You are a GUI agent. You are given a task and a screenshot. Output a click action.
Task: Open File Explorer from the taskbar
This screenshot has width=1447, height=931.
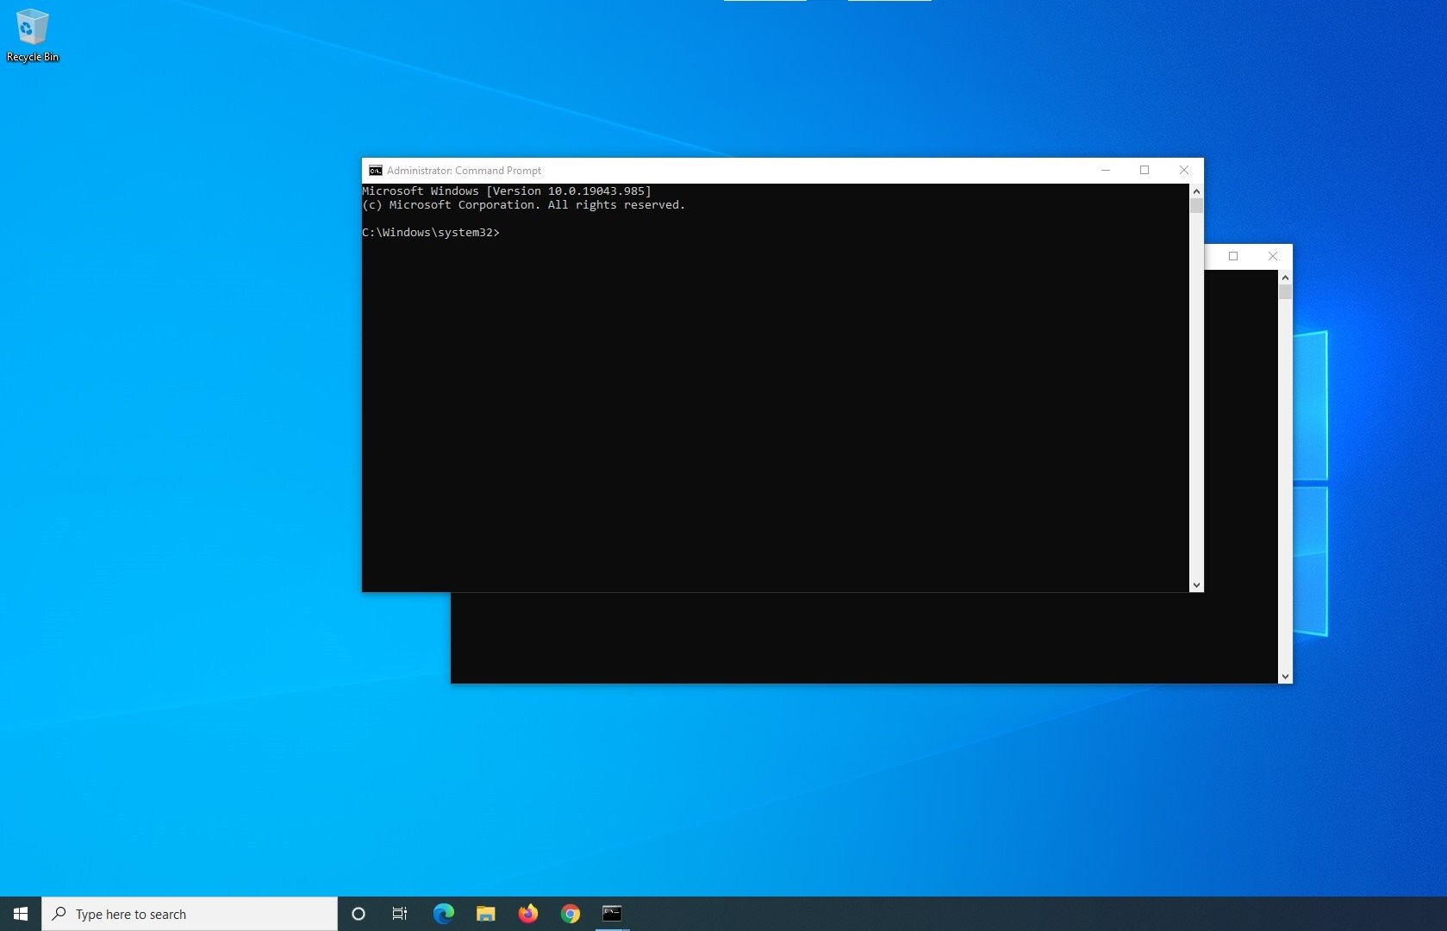[485, 914]
